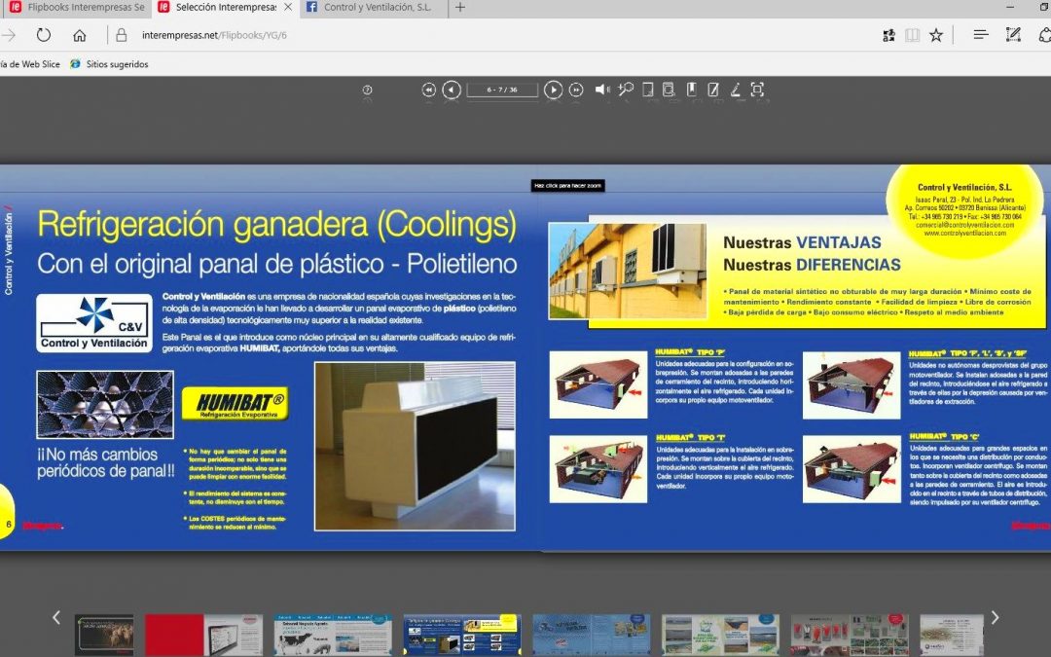Open the browser Hub menu

click(x=981, y=35)
